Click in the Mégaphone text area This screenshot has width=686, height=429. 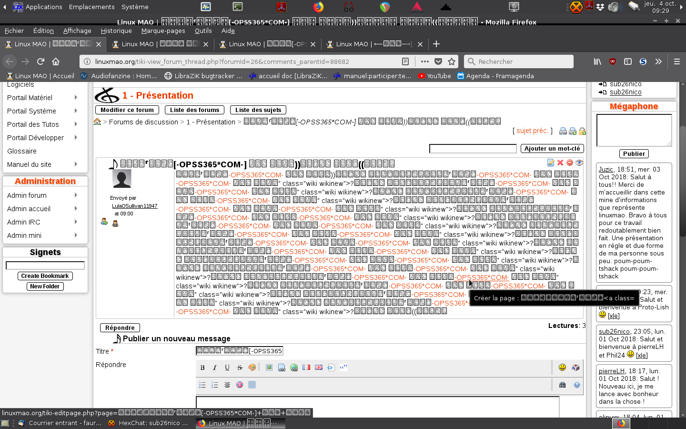pos(634,130)
